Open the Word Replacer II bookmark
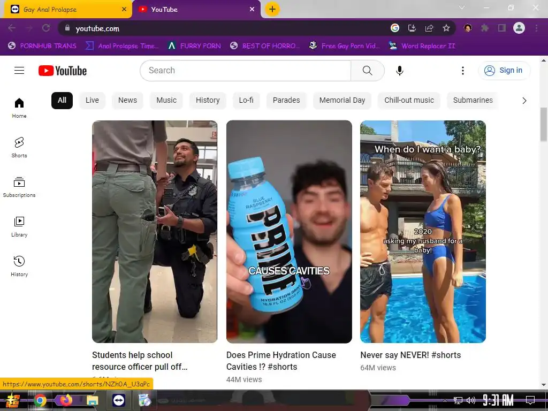 click(x=422, y=46)
